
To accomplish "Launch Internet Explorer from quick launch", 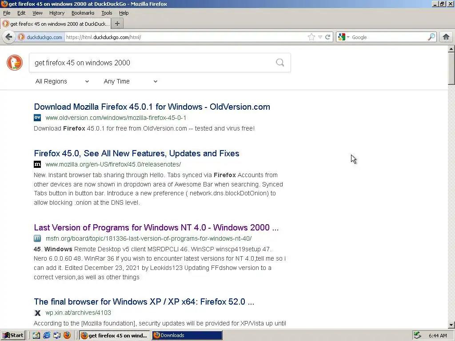I will click(x=46, y=336).
